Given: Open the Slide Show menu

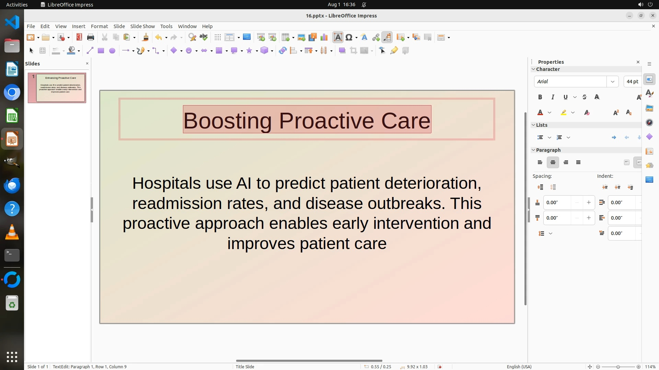Looking at the screenshot, I should 142,26.
